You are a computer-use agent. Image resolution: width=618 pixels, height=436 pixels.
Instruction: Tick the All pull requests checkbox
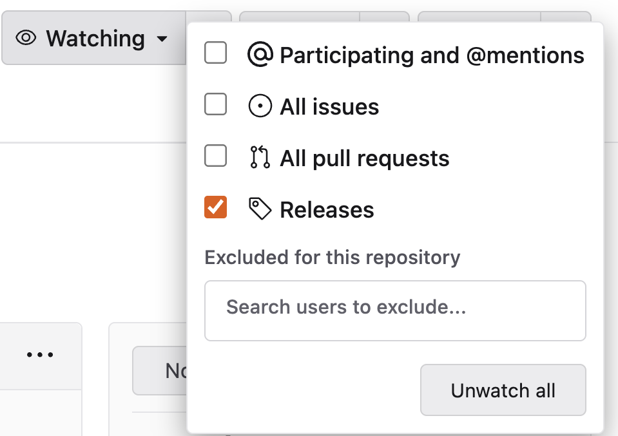coord(215,156)
